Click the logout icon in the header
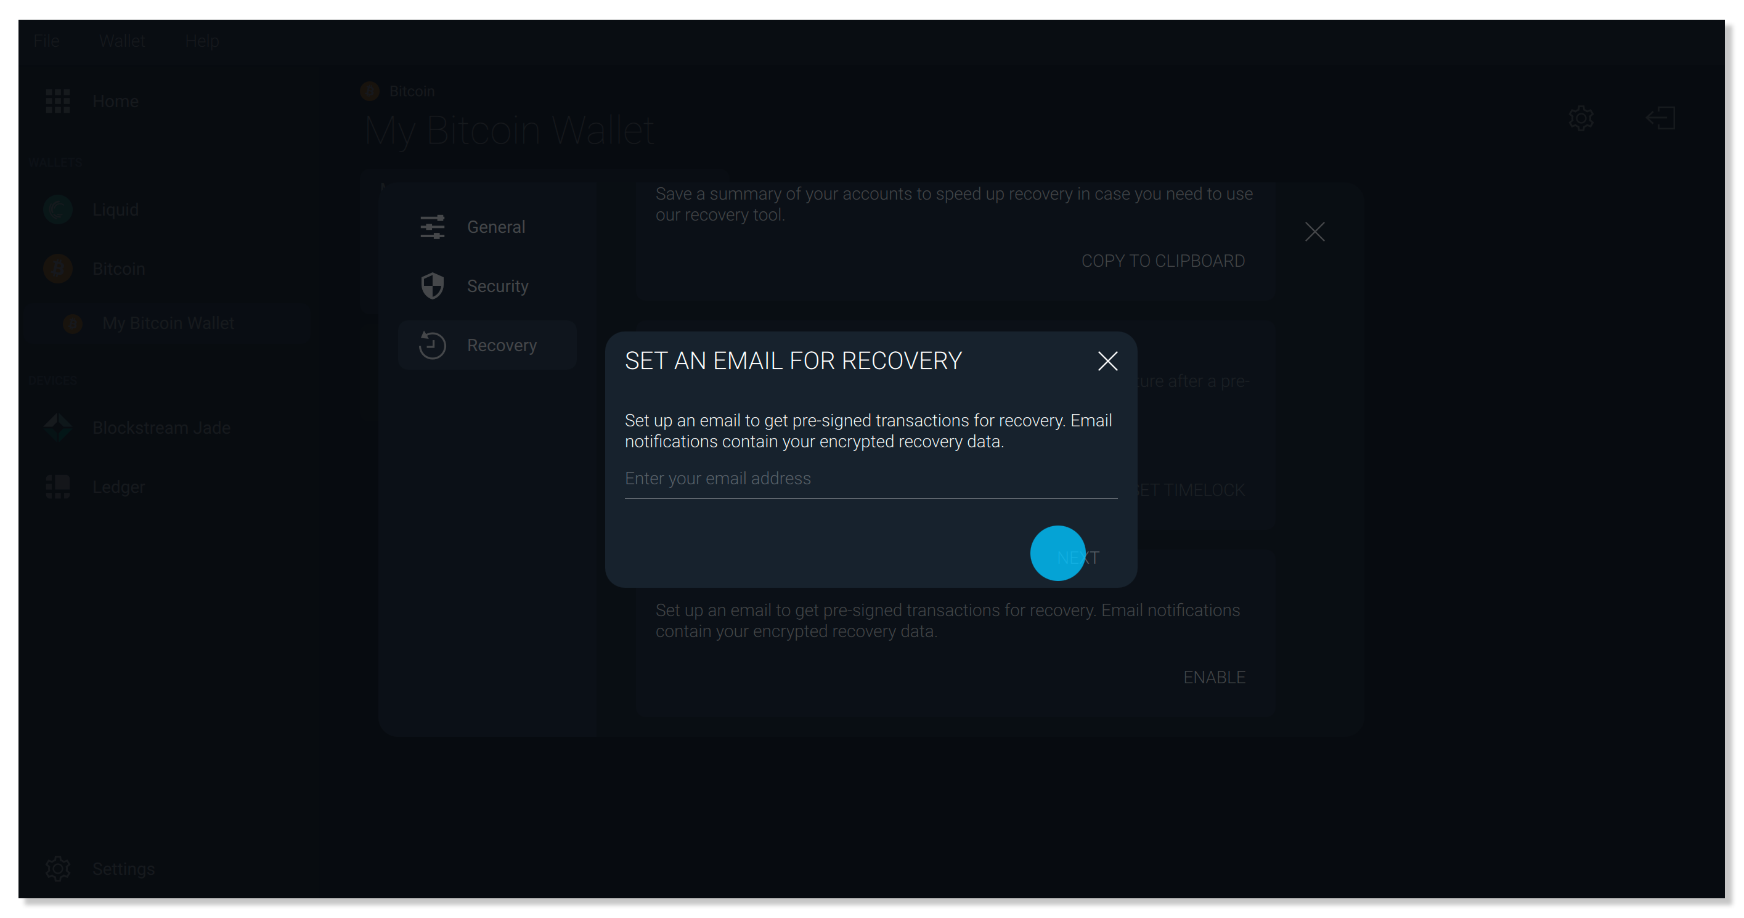 coord(1660,118)
